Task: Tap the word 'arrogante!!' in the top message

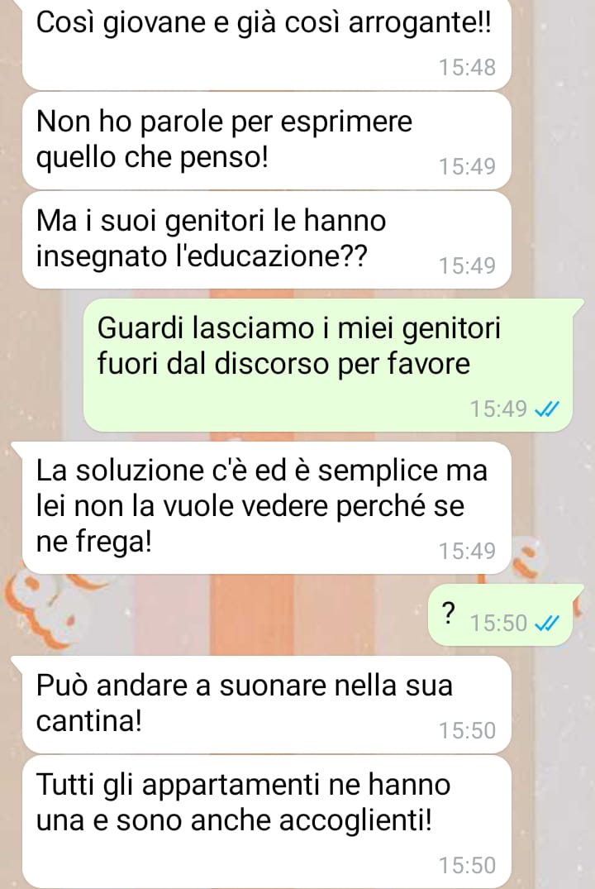Action: (x=420, y=24)
